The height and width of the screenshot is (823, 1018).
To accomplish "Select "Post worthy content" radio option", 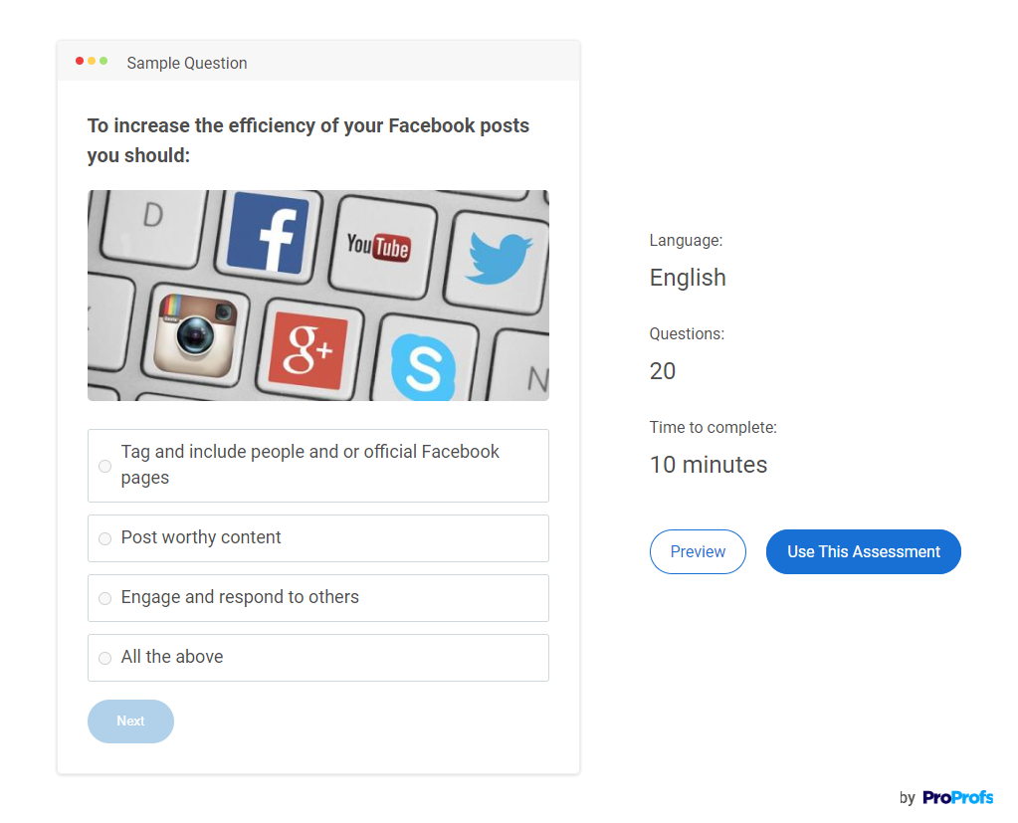I will tap(104, 538).
